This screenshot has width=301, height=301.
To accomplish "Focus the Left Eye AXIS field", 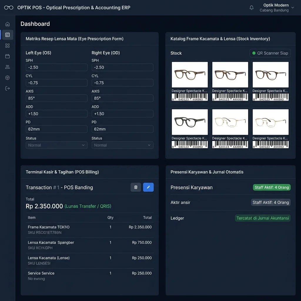I will coord(57,98).
